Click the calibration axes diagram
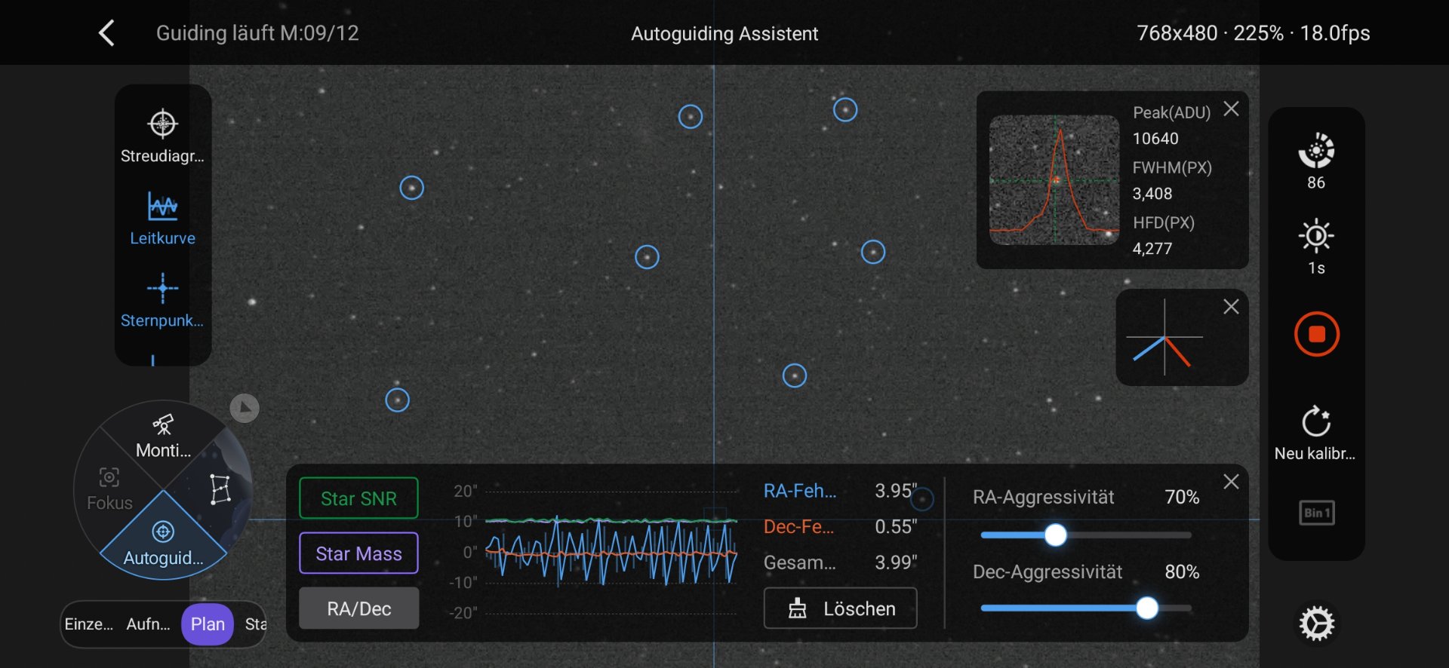 click(x=1164, y=337)
